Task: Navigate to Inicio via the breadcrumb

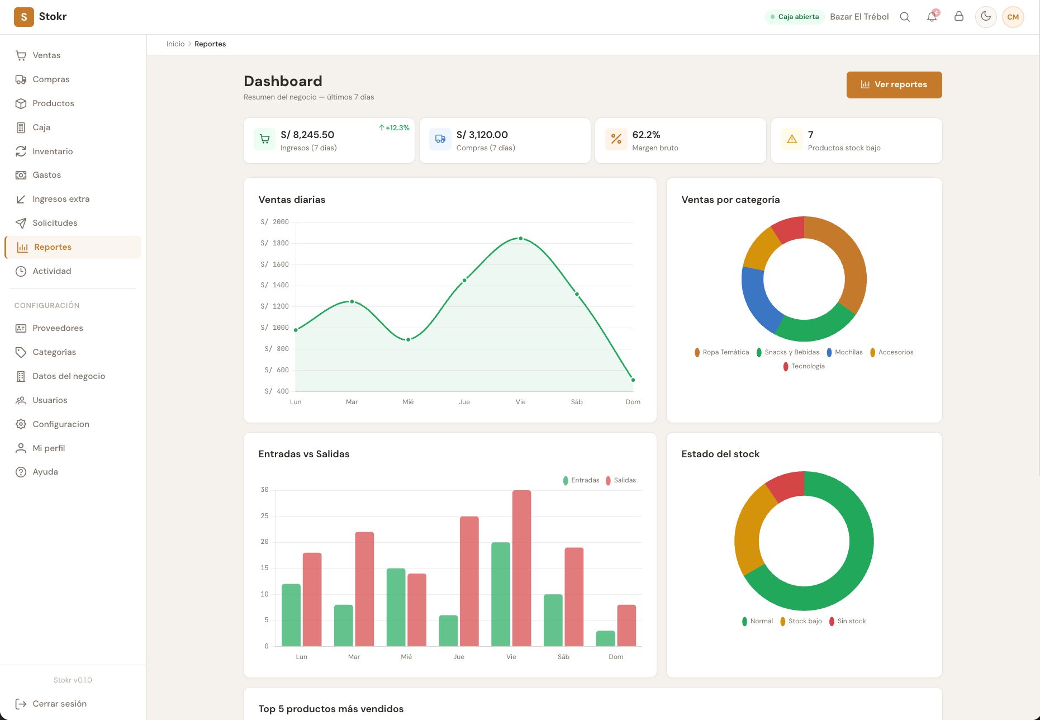Action: point(175,44)
